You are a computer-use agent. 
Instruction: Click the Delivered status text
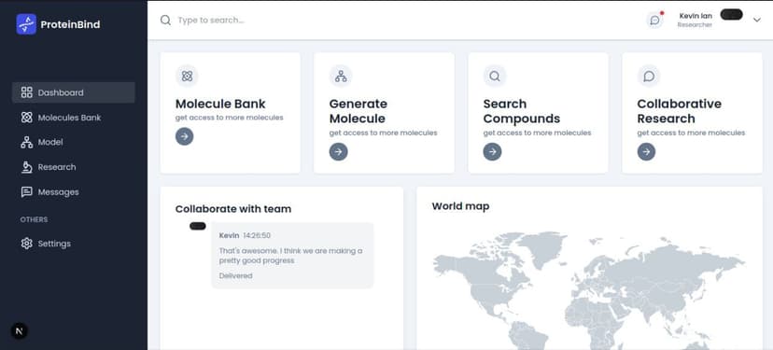click(x=235, y=276)
